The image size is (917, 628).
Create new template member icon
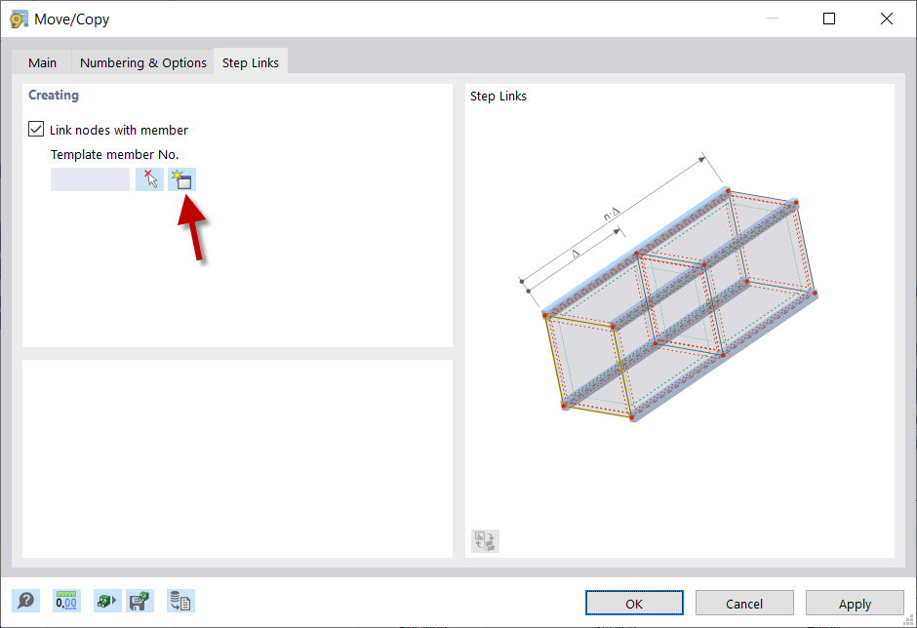click(x=181, y=179)
